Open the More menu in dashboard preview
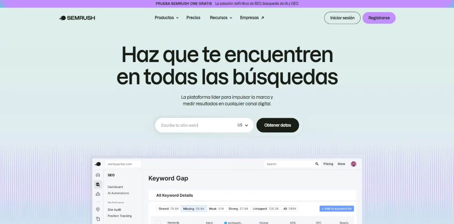 (x=341, y=164)
